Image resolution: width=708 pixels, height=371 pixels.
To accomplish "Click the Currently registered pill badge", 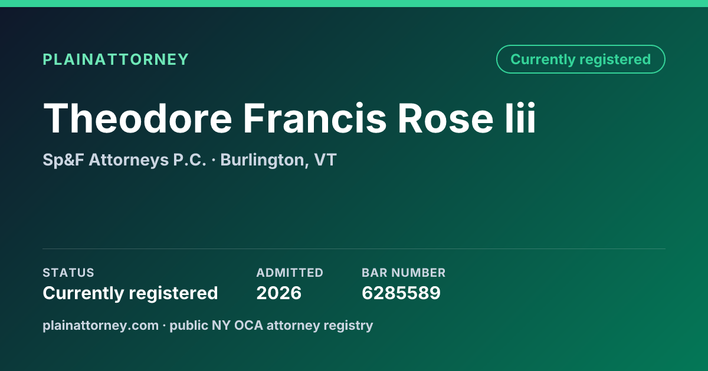I will [581, 59].
